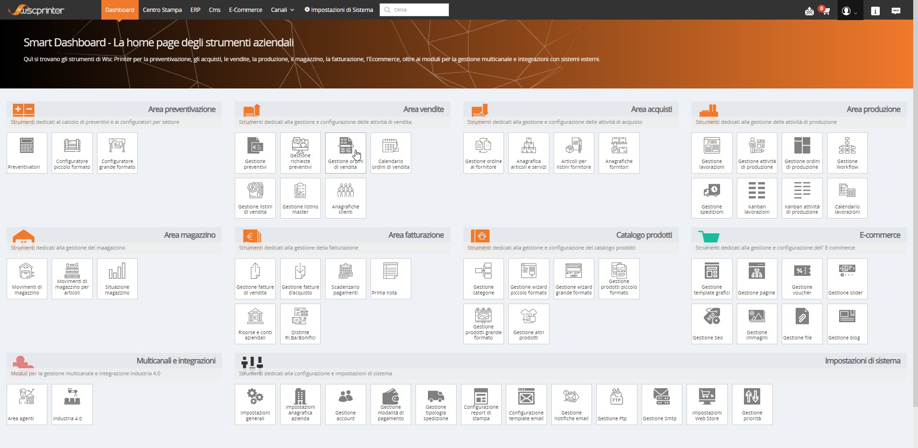
Task: Open Gestione spedizioni tile
Action: [711, 198]
